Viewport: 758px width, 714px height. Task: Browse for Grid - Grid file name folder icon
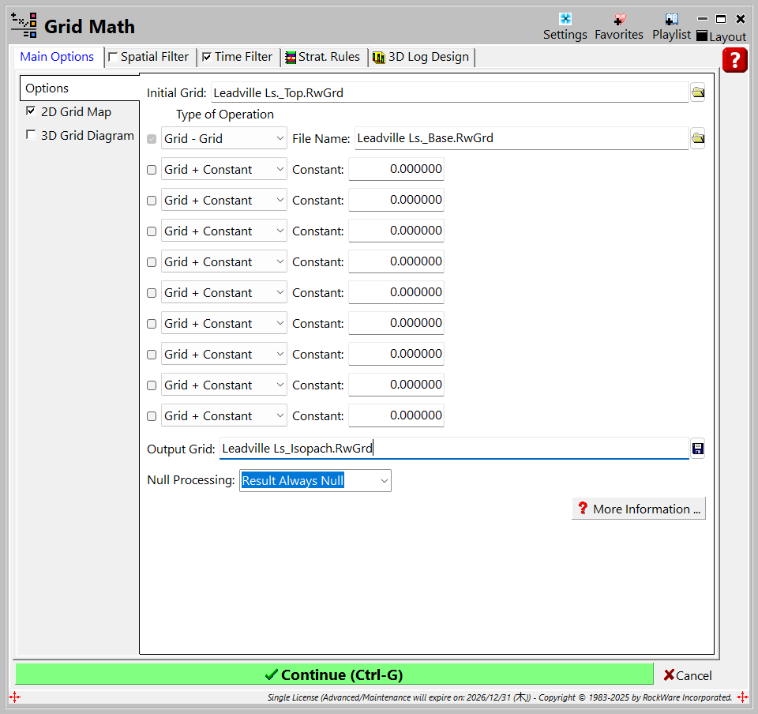tap(697, 138)
